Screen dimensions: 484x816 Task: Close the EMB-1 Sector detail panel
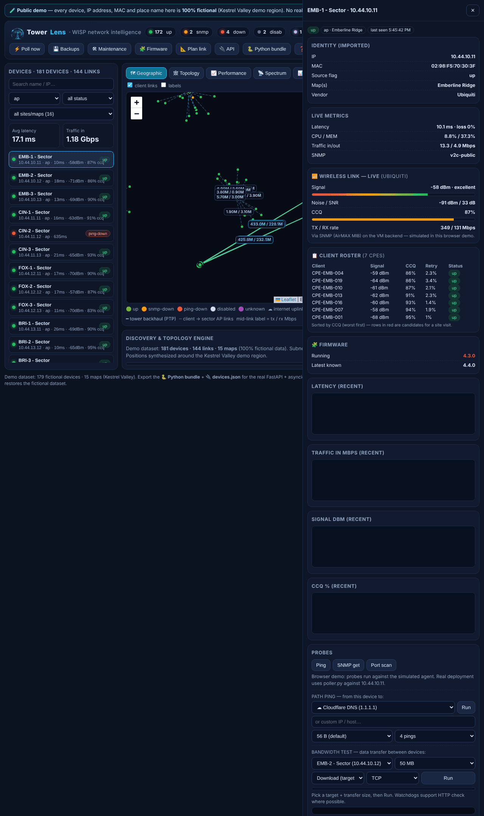click(473, 10)
